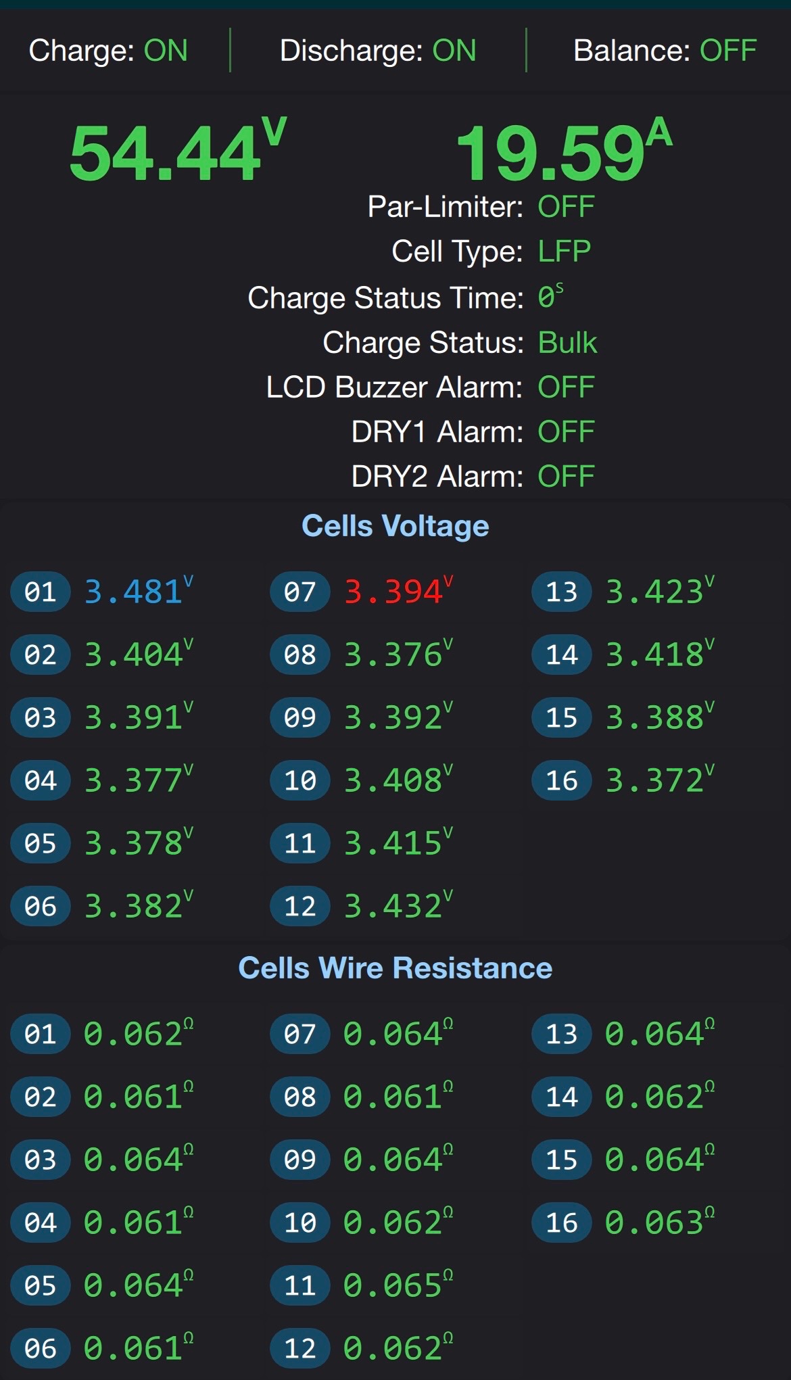Click the DRY1 Alarm OFF value
791x1380 pixels.
coord(566,432)
